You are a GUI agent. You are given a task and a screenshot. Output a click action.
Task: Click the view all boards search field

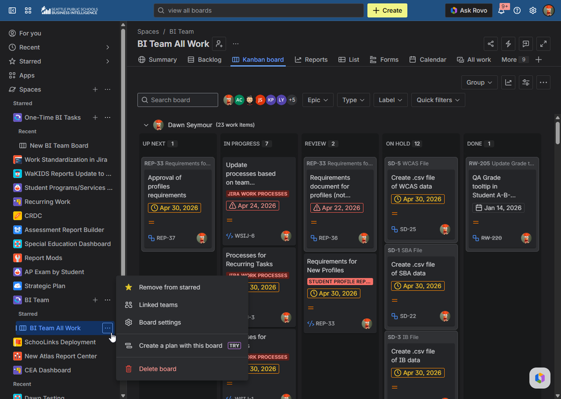pos(259,10)
